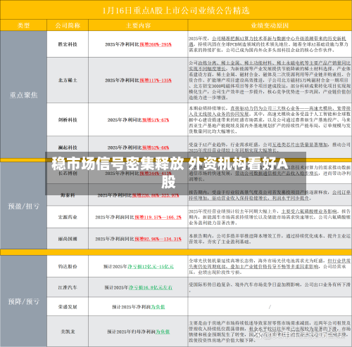Click the reason paragraph in the 美凯龙 row
The height and width of the screenshot is (347, 352).
click(x=270, y=332)
